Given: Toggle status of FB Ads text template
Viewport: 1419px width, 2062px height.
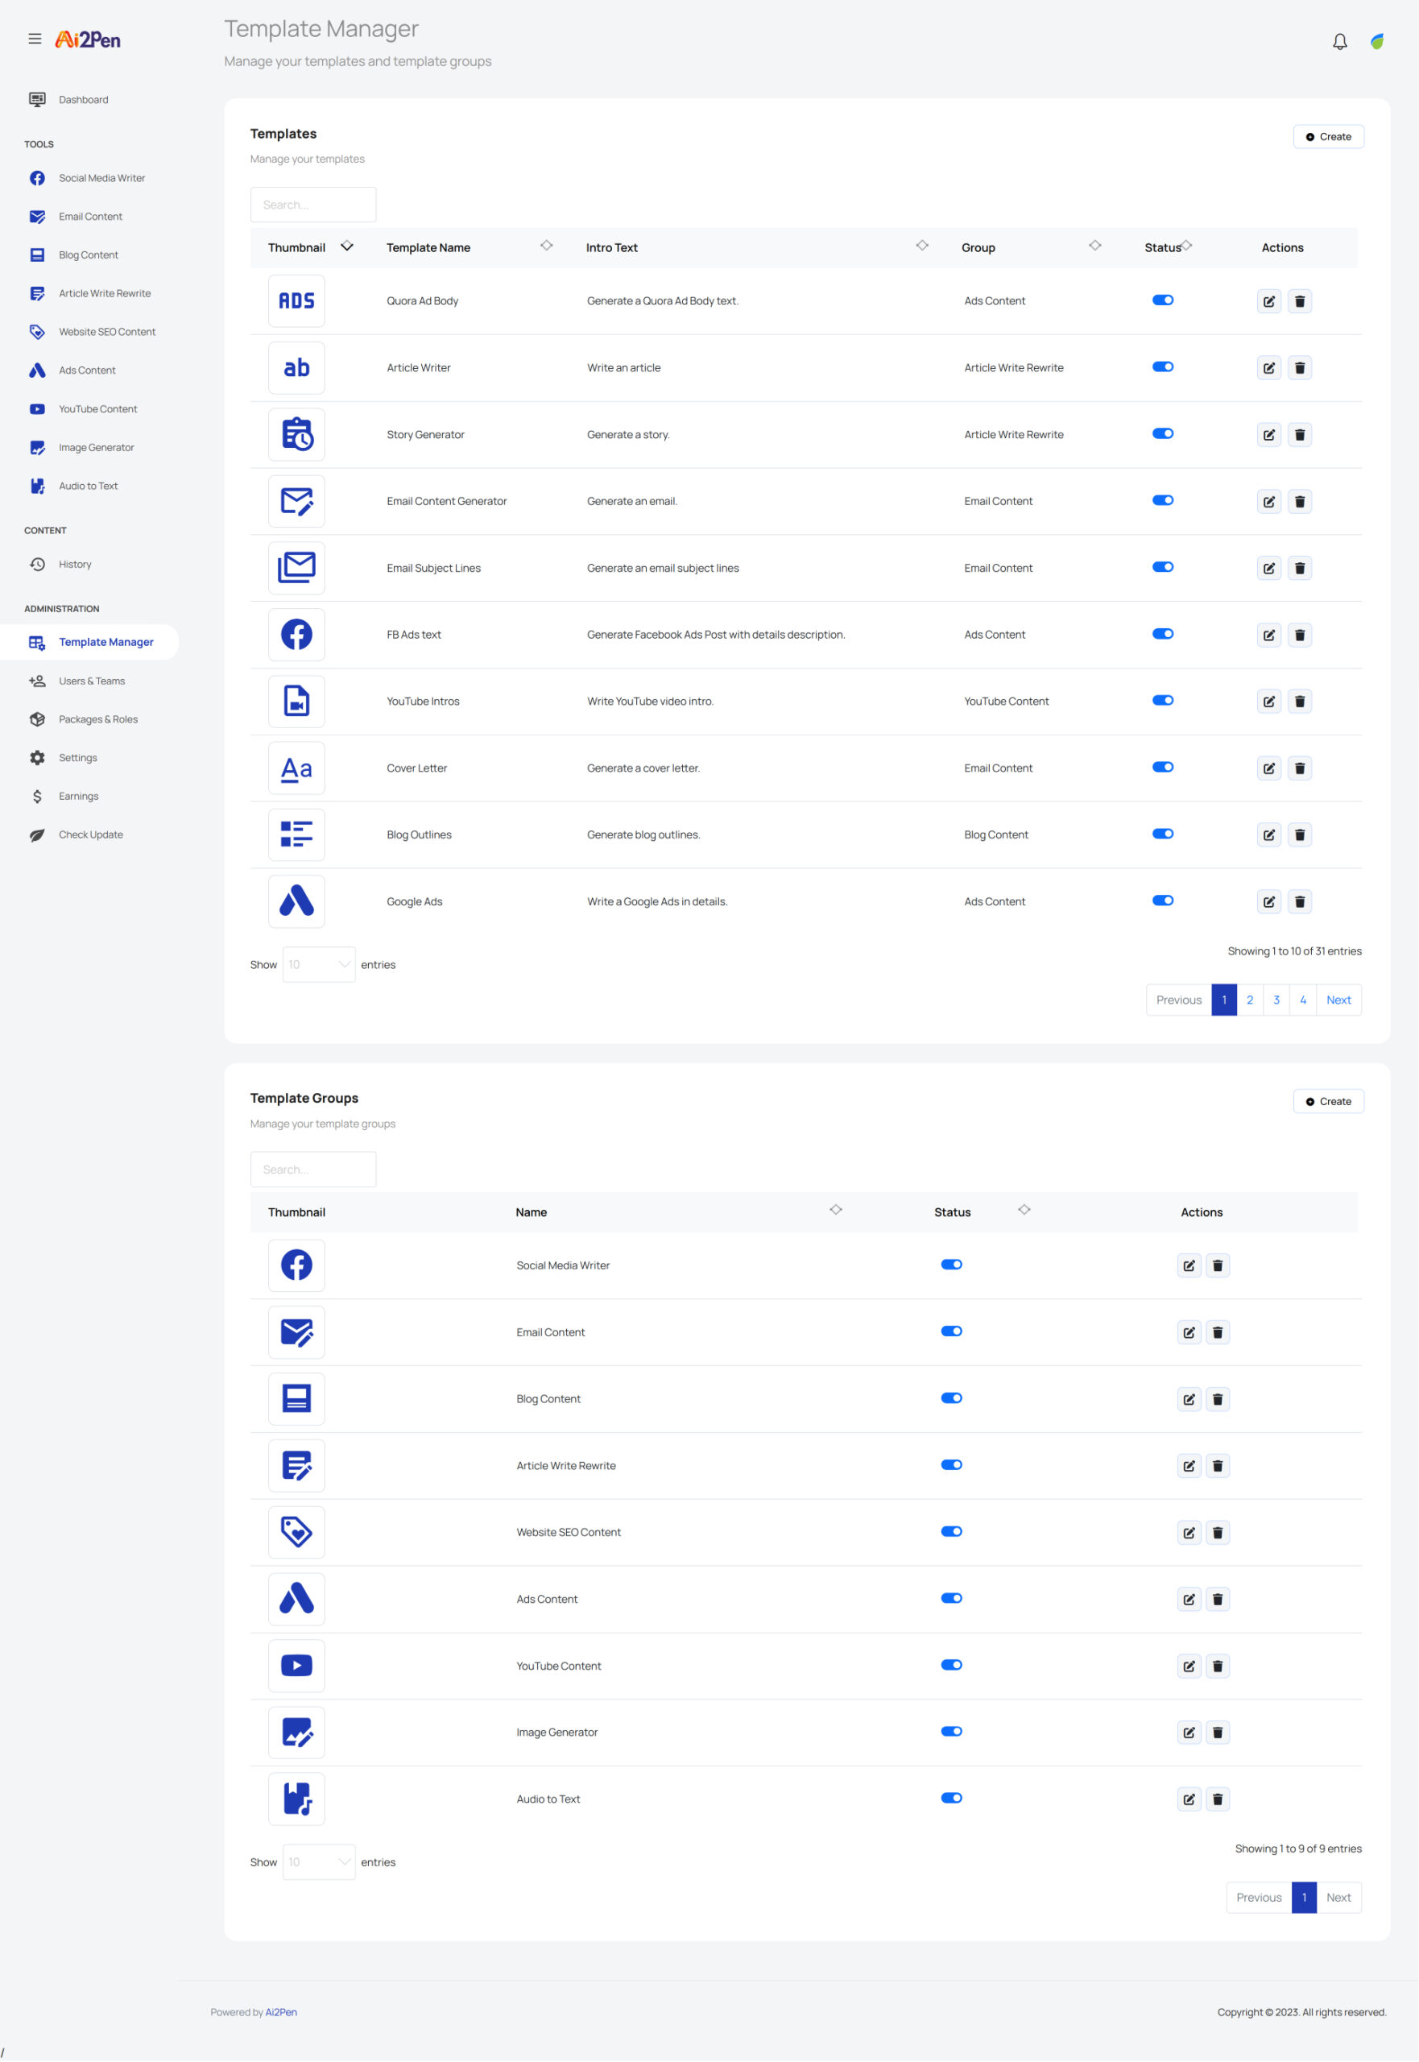Looking at the screenshot, I should coord(1162,634).
